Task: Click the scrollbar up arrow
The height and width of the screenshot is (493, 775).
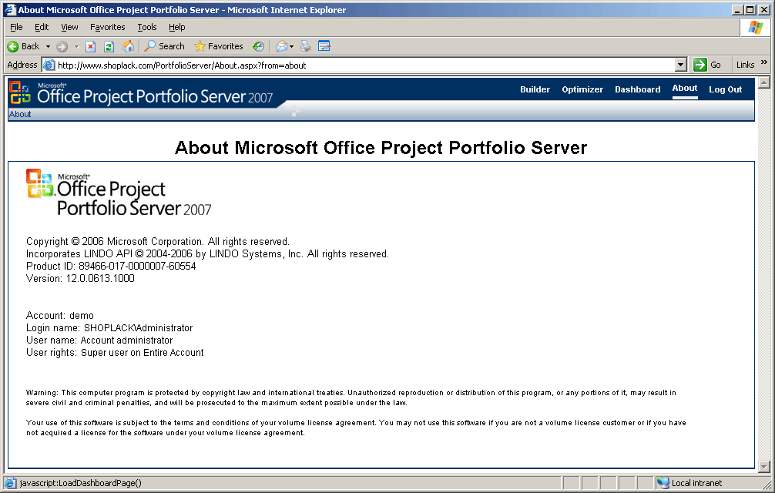Action: click(764, 82)
